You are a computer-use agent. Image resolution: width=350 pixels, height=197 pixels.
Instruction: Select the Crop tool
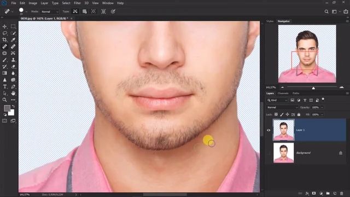tap(4, 40)
